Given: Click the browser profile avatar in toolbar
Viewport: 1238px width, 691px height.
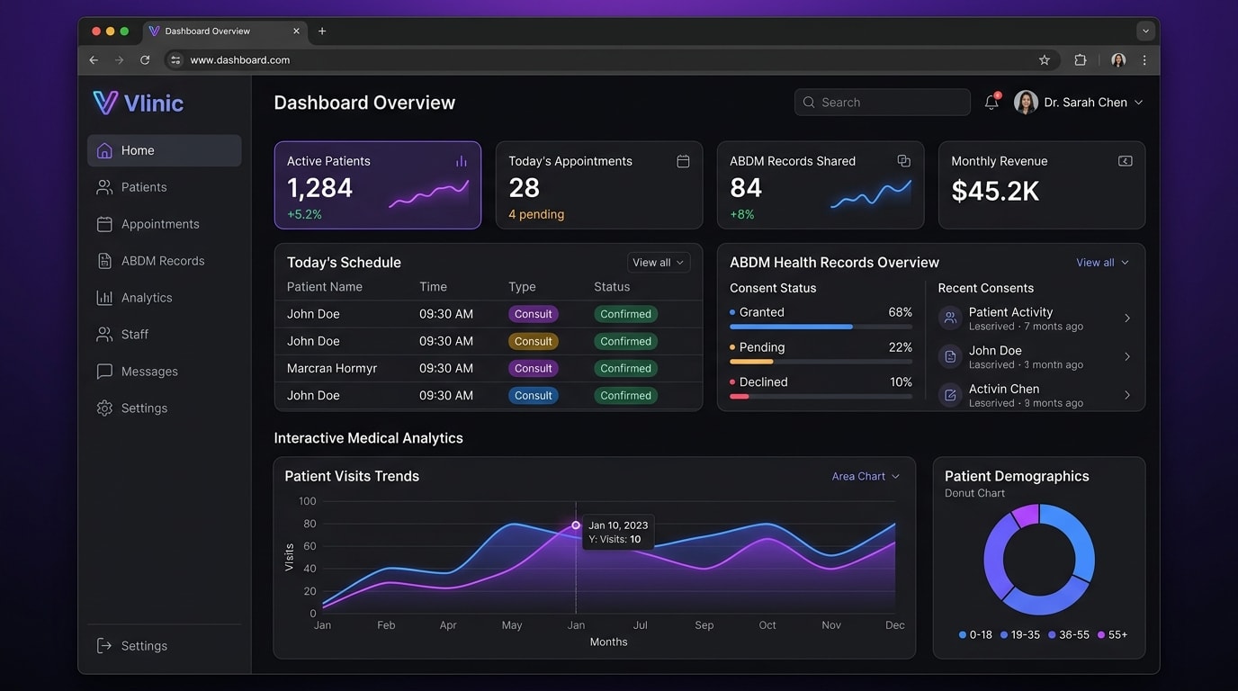Looking at the screenshot, I should tap(1118, 60).
